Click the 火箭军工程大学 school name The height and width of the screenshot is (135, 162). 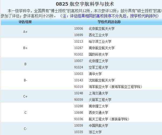click(100, 100)
